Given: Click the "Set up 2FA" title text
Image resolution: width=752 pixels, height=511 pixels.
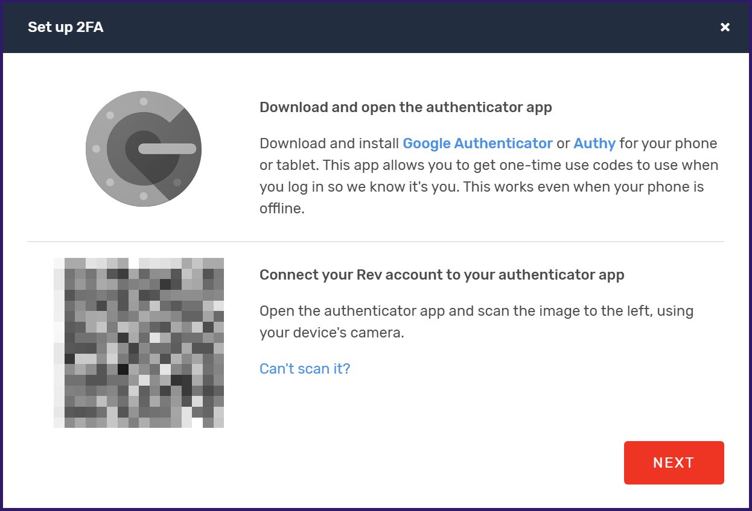Looking at the screenshot, I should pyautogui.click(x=65, y=27).
